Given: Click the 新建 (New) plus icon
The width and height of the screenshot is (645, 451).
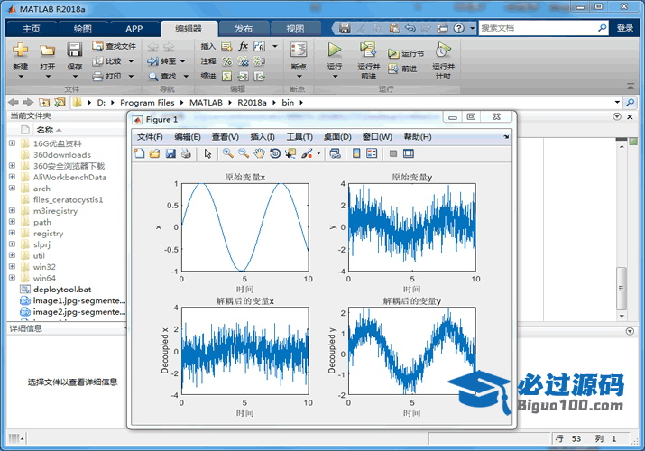Looking at the screenshot, I should coord(20,50).
